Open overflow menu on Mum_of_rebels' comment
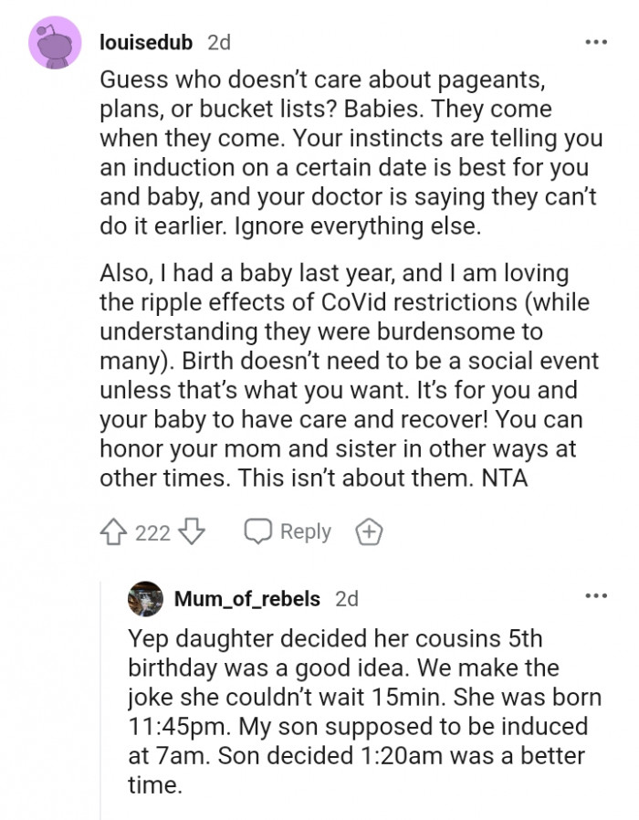639x820 pixels. click(x=598, y=594)
